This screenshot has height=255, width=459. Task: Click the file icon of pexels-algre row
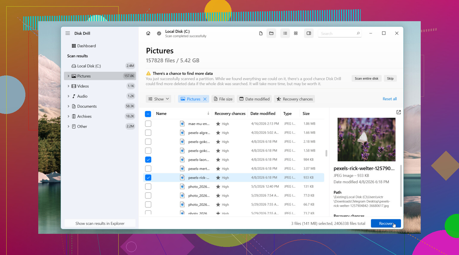click(182, 133)
